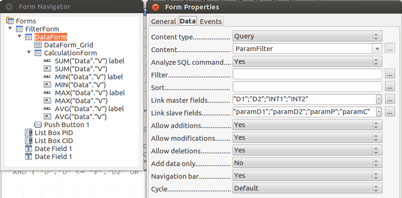Image resolution: width=402 pixels, height=198 pixels.
Task: Click the List Box PID icon
Action: point(29,133)
